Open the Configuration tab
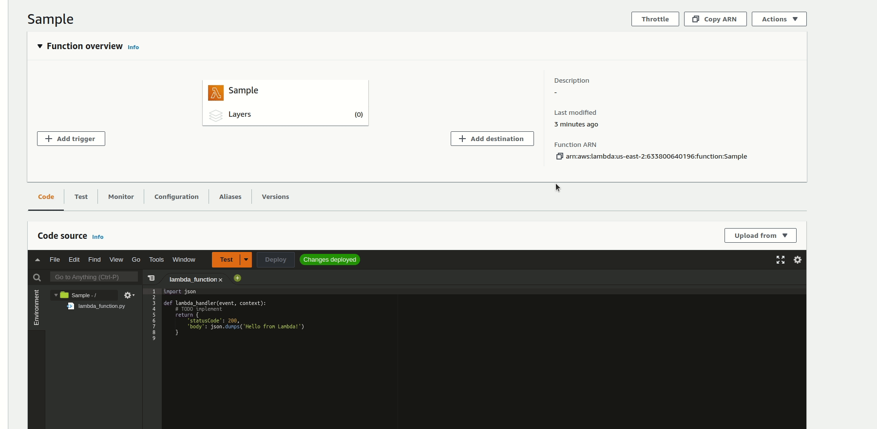The image size is (877, 429). pyautogui.click(x=176, y=197)
